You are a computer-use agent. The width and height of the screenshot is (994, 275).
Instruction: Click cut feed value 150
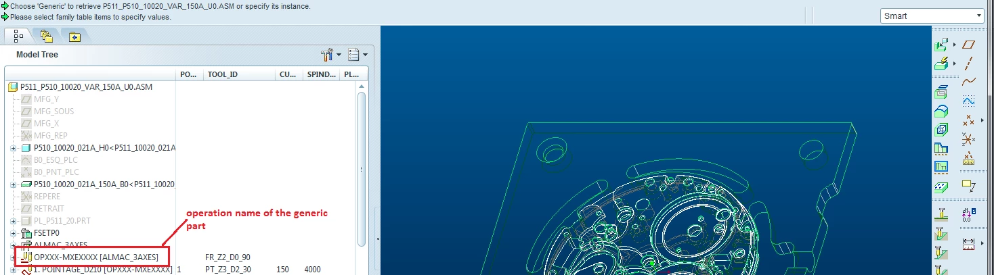pos(283,269)
